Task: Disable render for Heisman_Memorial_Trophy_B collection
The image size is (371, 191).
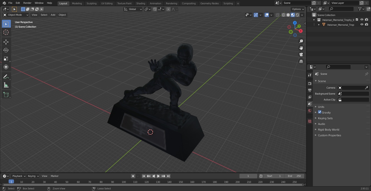Action: (x=367, y=20)
